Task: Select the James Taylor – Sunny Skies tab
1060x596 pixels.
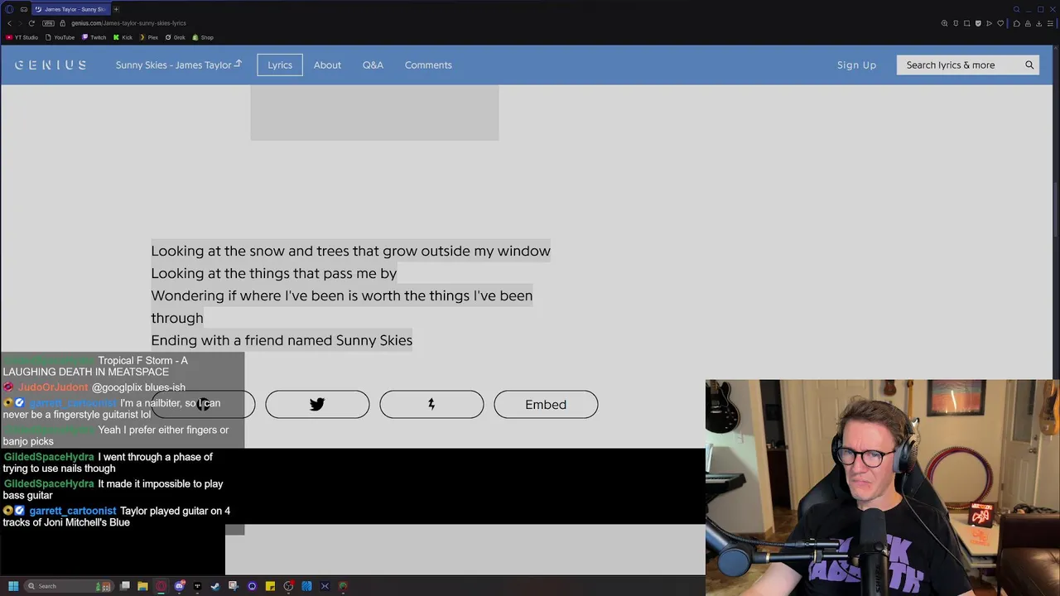Action: (70, 9)
